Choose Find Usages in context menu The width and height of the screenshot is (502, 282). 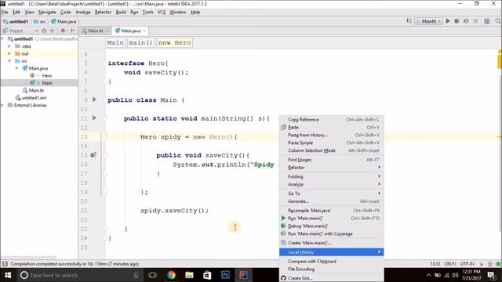coord(331,160)
